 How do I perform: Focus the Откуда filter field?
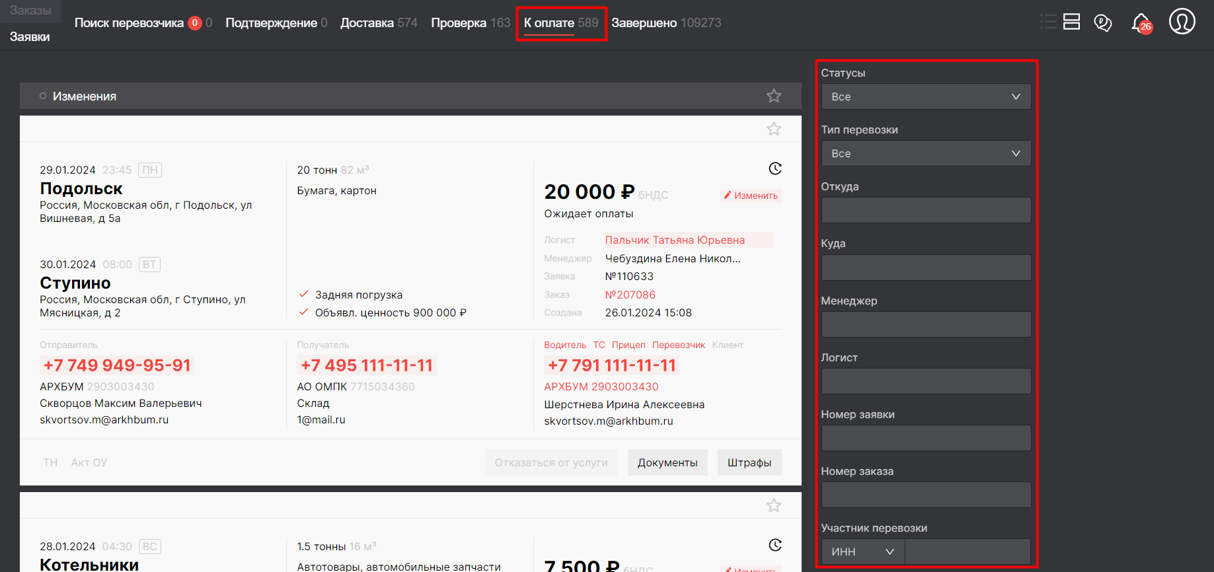click(x=926, y=210)
